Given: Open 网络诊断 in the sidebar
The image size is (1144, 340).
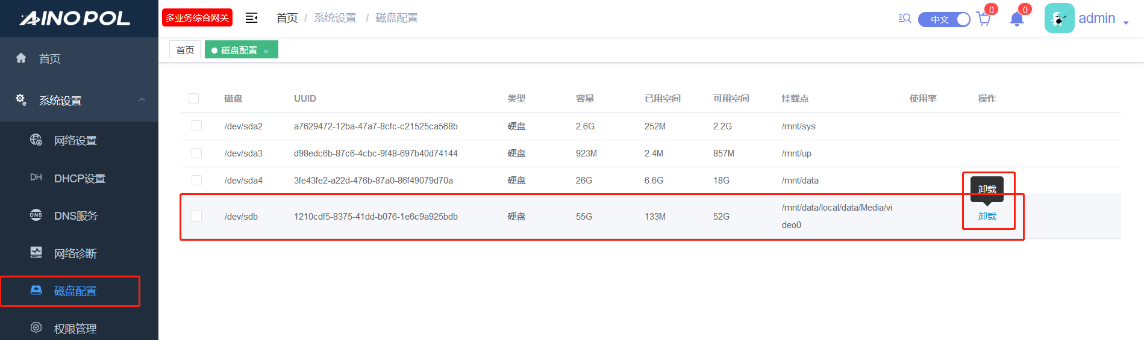Looking at the screenshot, I should click(x=75, y=253).
